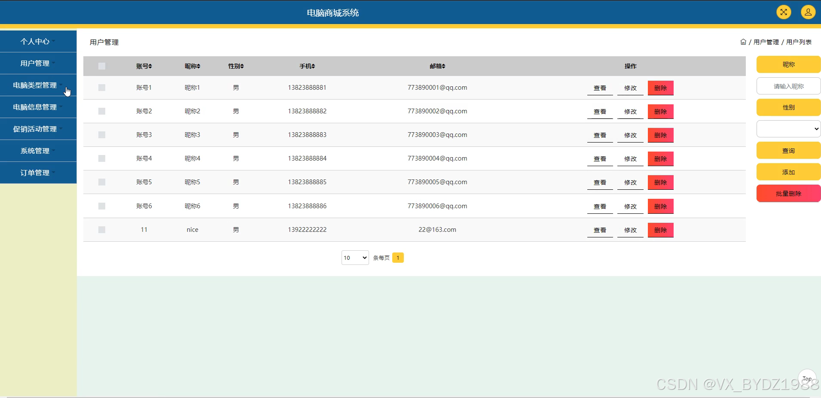Click 修改 for 账号5 row
Viewport: 821px width, 398px height.
point(630,182)
